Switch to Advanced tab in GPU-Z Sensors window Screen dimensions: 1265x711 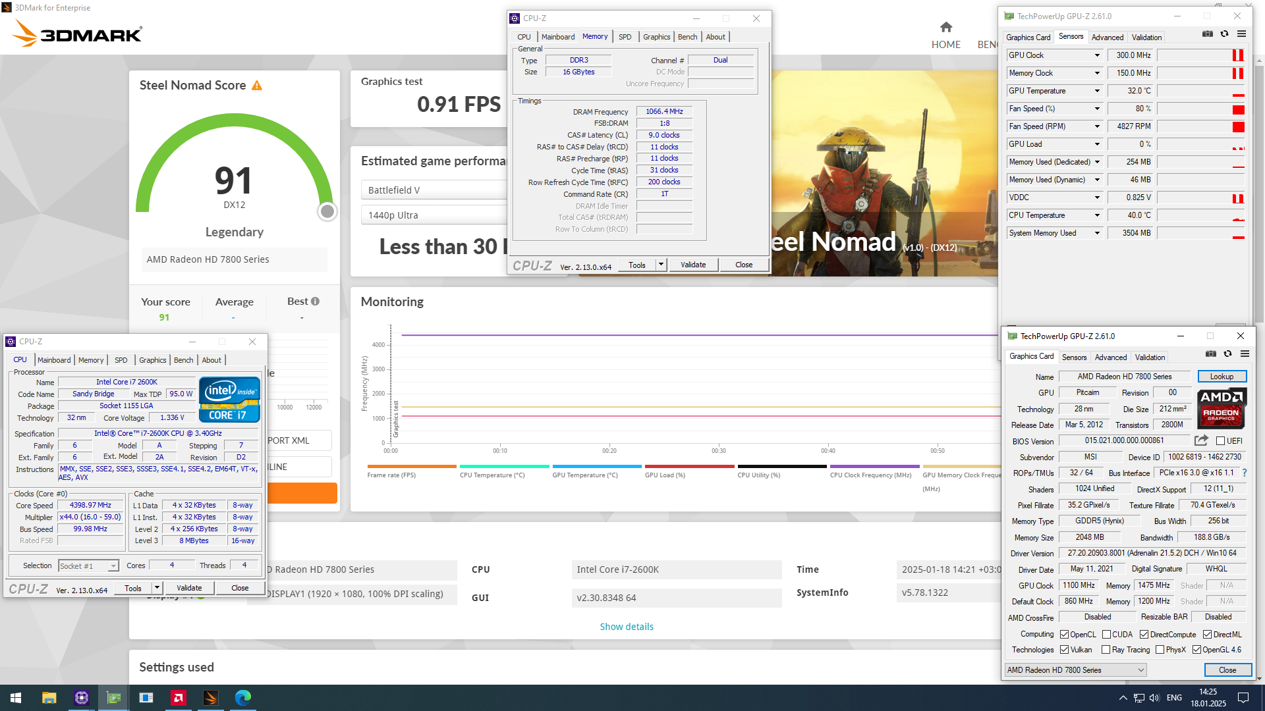(1108, 38)
